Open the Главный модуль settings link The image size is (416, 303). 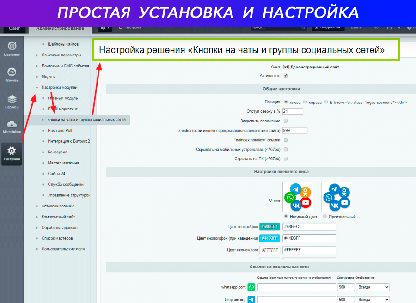tap(63, 98)
